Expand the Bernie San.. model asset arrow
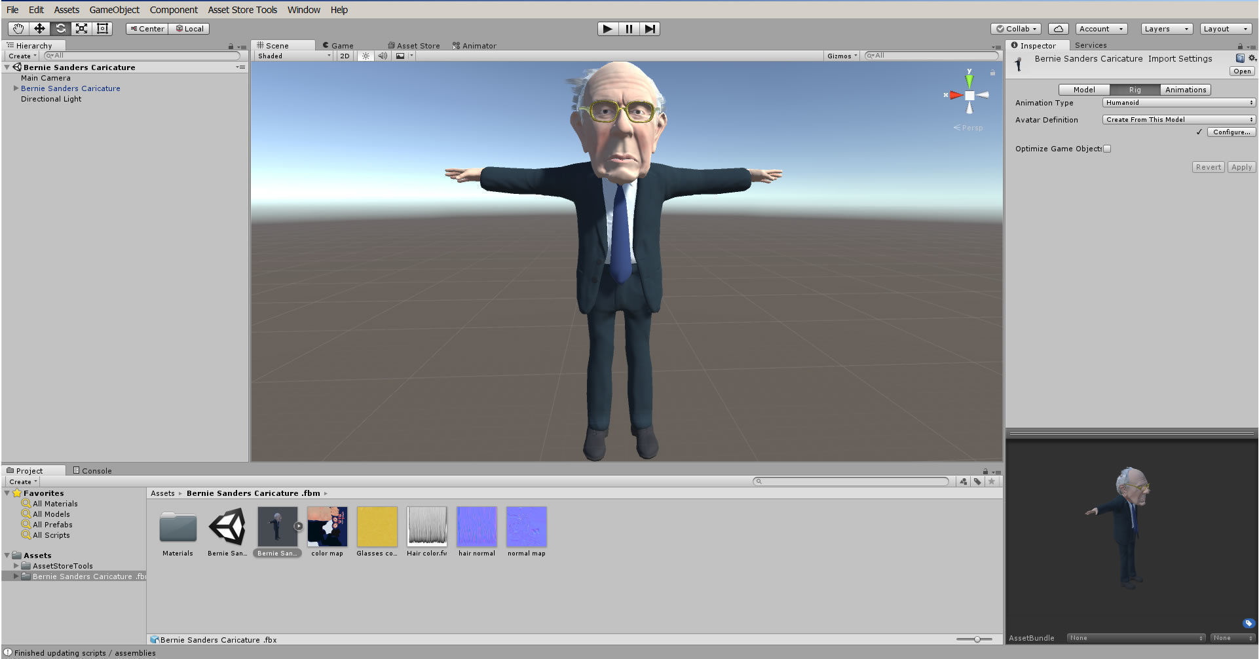The width and height of the screenshot is (1259, 659). click(298, 526)
